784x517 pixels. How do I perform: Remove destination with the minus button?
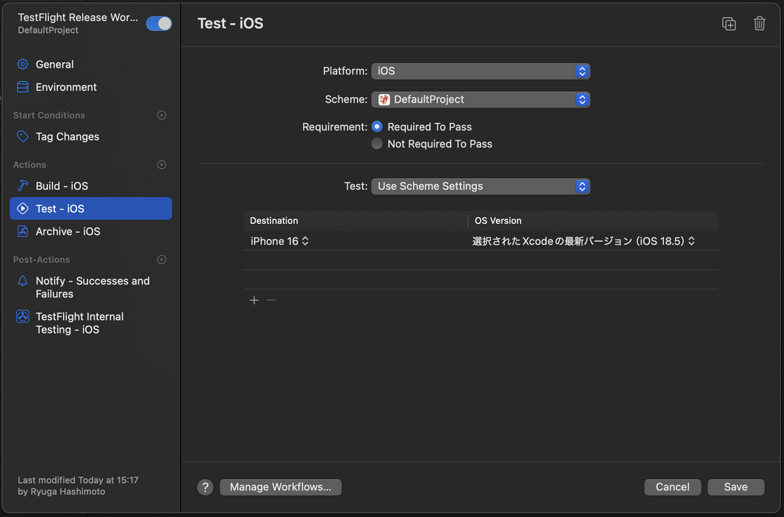[271, 300]
